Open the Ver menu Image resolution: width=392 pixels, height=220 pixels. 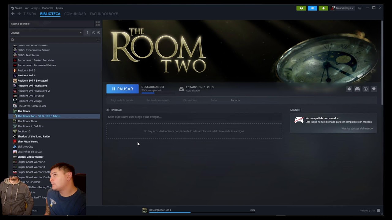(27, 8)
